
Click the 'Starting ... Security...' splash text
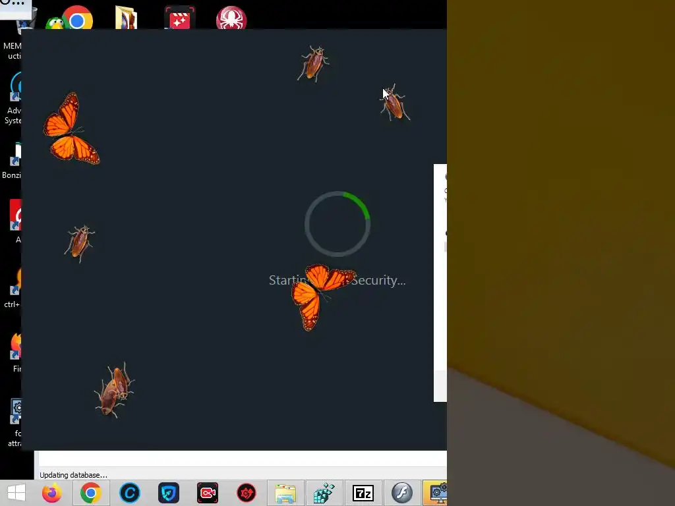coord(337,280)
